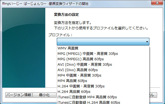This screenshot has height=104, width=165.
Task: Close the wizard window
Action: pos(157,3)
